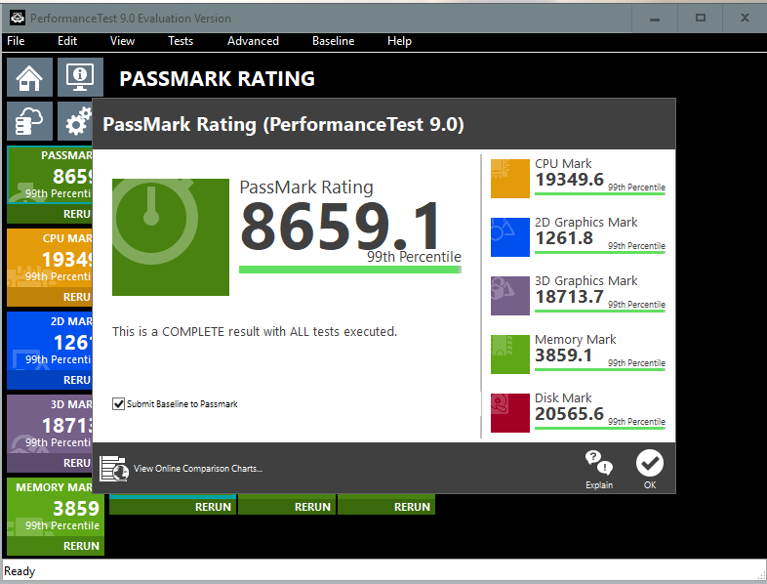767x584 pixels.
Task: Click the Disk Mark value 20565.6
Action: coord(569,414)
